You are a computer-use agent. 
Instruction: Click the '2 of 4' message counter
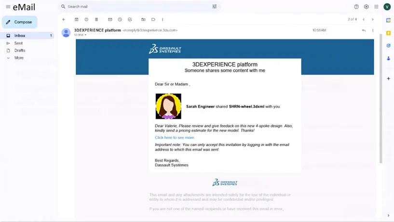[x=352, y=19]
